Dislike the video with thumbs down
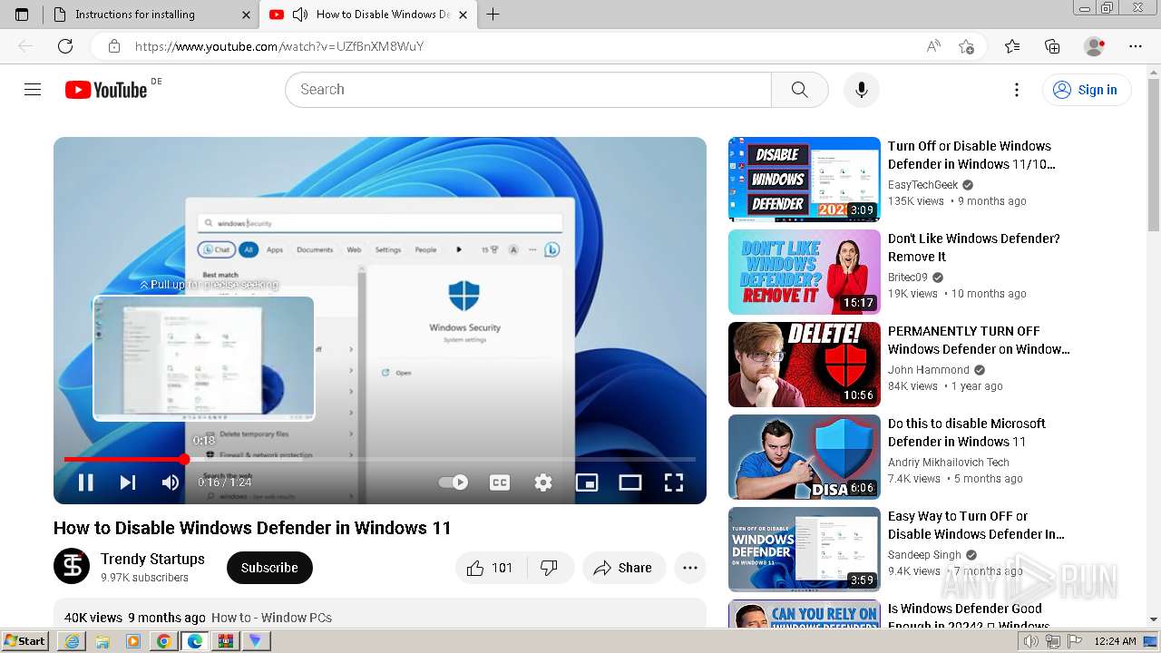Screen dimensions: 1161x653 [549, 568]
